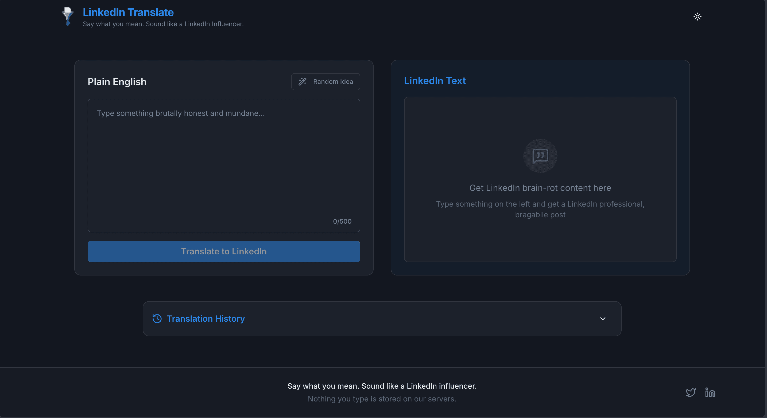
Task: Click the history clock icon
Action: (x=157, y=318)
